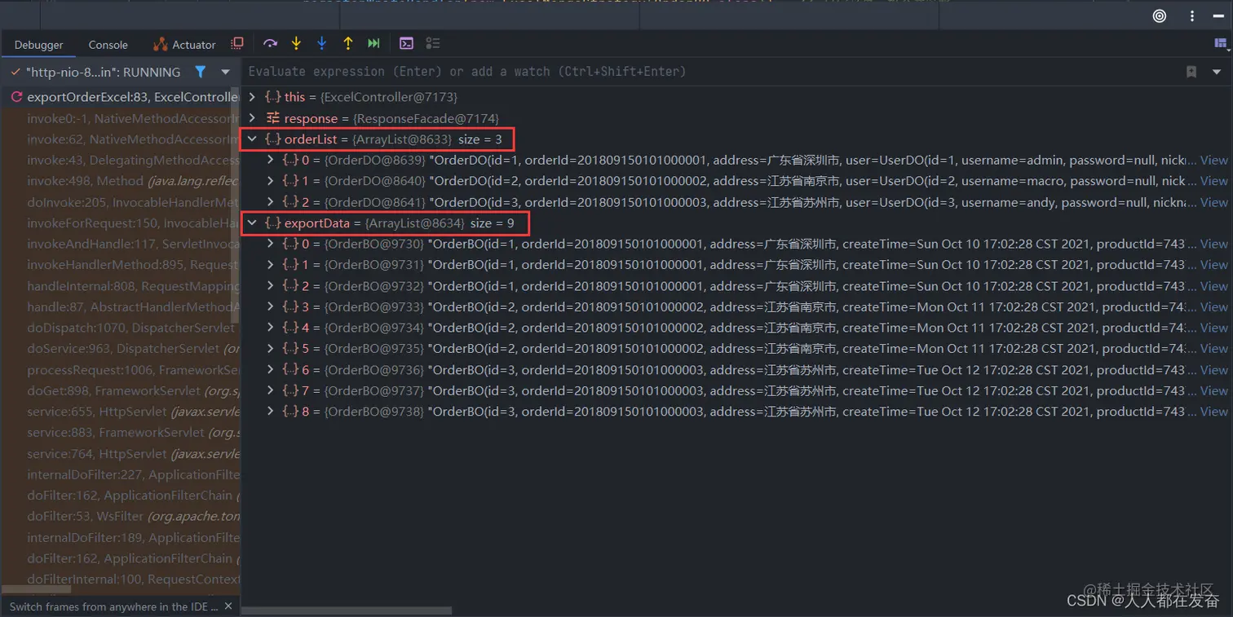Screen dimensions: 1233x617
Task: Click the 'http-nio-8...in': RUNNING thread label
Action: point(103,72)
